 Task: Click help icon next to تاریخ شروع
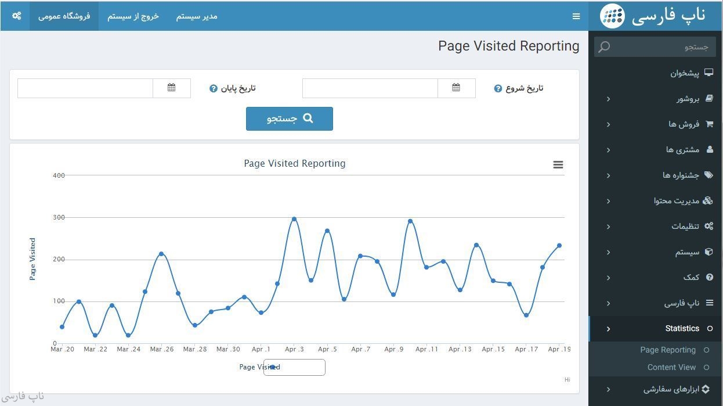498,89
